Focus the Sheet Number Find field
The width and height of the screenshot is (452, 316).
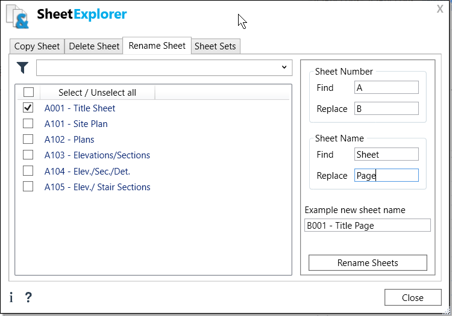(386, 87)
